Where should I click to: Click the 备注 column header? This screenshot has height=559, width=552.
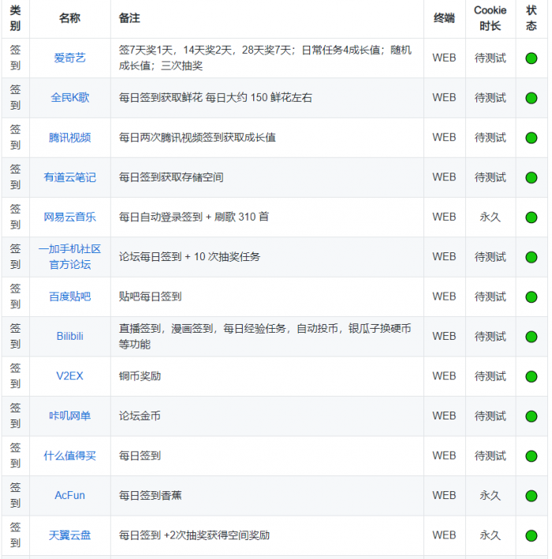pos(129,18)
